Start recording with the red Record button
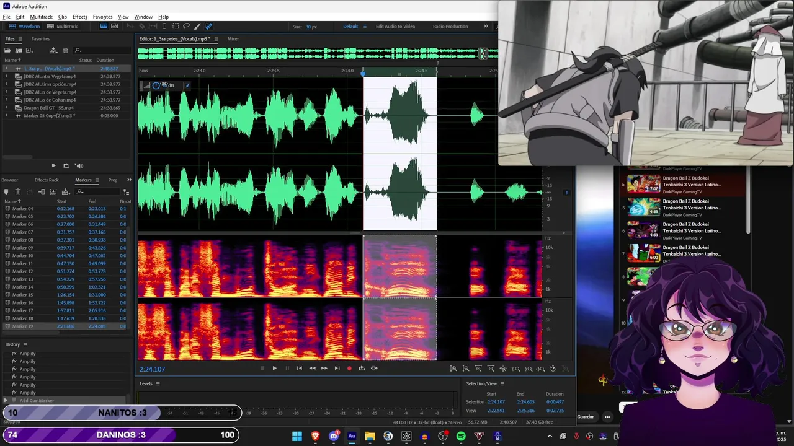The height and width of the screenshot is (446, 794). pyautogui.click(x=349, y=368)
